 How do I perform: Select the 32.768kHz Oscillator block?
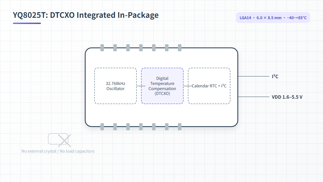pyautogui.click(x=115, y=86)
